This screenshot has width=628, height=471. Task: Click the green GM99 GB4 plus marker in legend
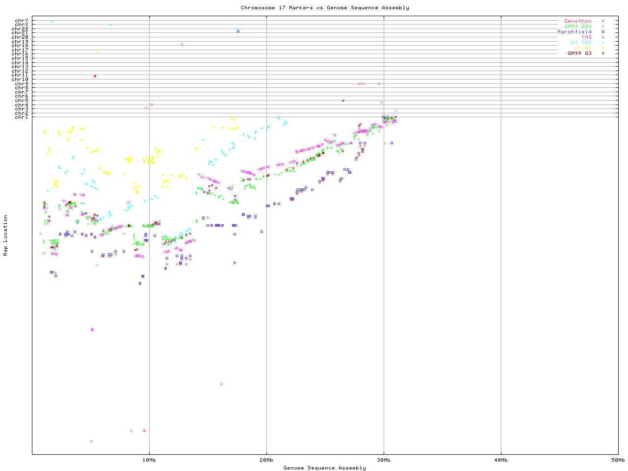click(603, 26)
